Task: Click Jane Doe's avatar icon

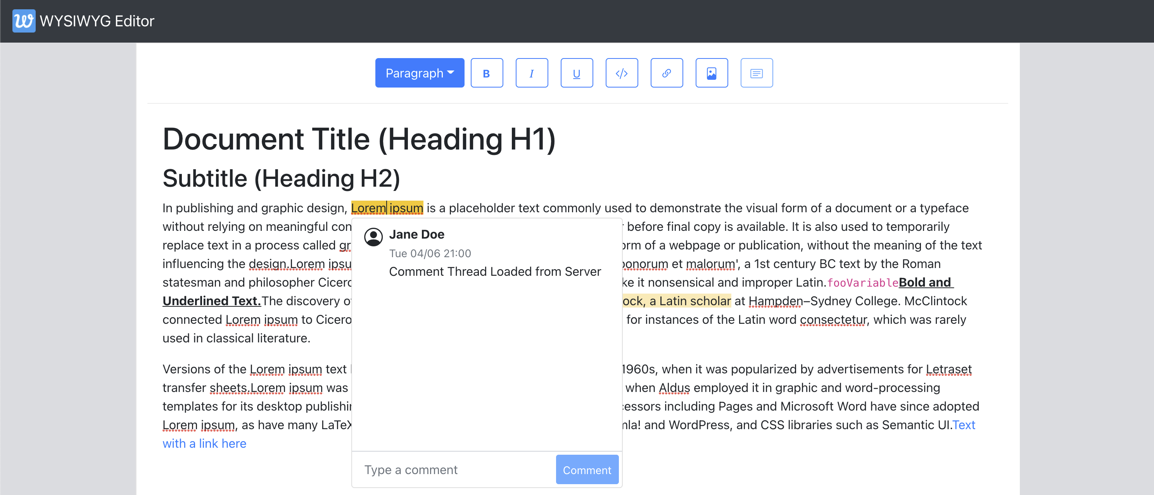Action: coord(373,237)
